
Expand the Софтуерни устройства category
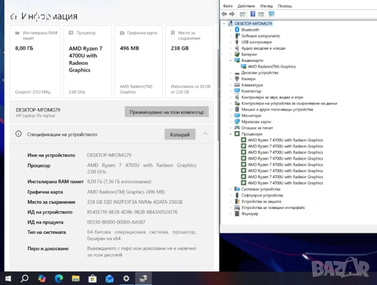click(x=231, y=195)
